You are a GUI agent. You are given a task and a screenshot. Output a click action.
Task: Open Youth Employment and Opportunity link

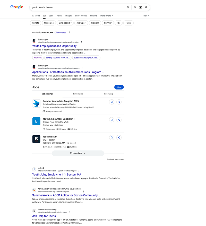[x=54, y=46]
